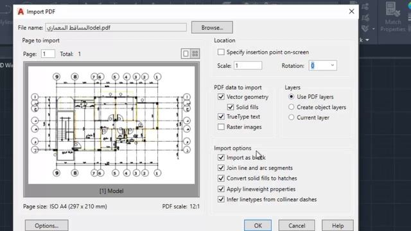The width and height of the screenshot is (411, 231).
Task: Open the Rotation dropdown list
Action: [x=333, y=65]
